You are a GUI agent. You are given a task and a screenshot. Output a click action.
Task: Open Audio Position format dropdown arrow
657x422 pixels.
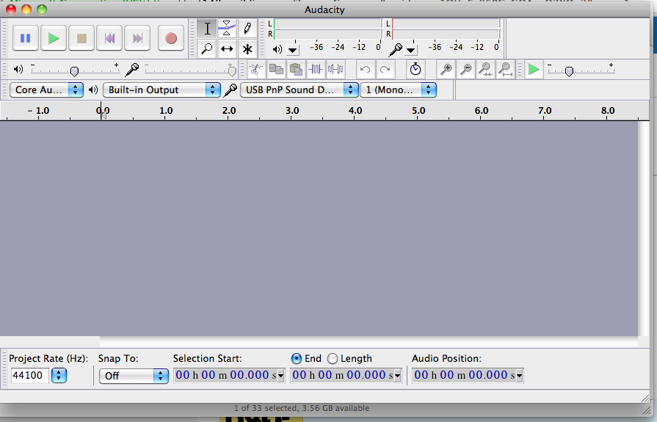point(520,376)
